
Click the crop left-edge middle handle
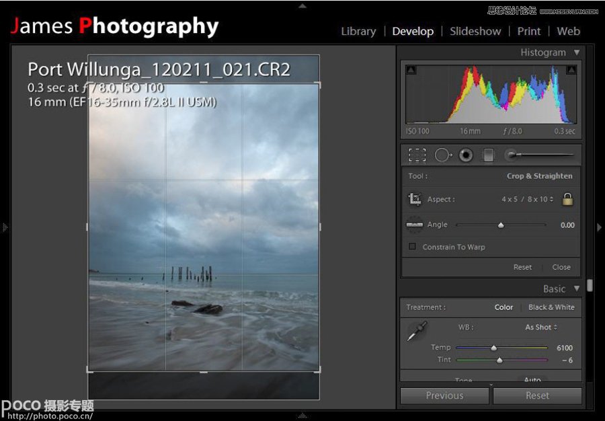click(x=87, y=227)
